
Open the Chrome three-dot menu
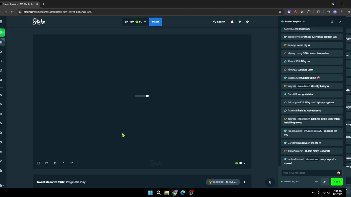click(x=342, y=12)
